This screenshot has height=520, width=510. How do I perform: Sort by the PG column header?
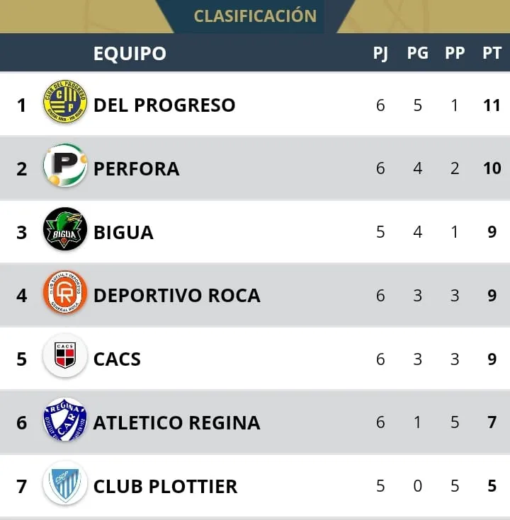coord(417,54)
